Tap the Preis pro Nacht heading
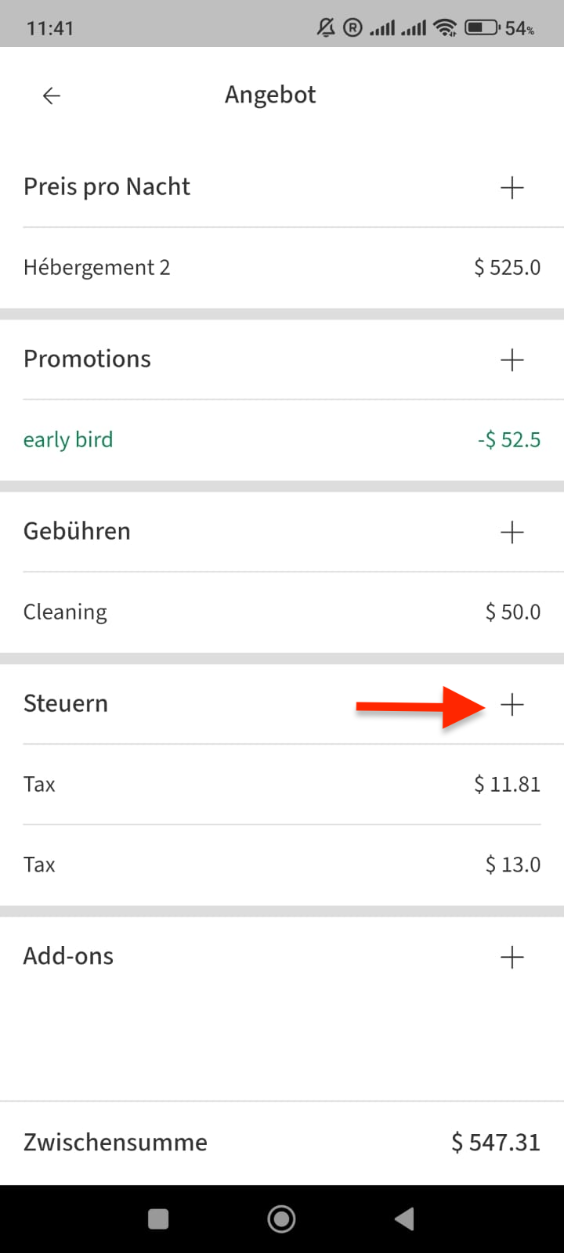The height and width of the screenshot is (1253, 564). [107, 187]
